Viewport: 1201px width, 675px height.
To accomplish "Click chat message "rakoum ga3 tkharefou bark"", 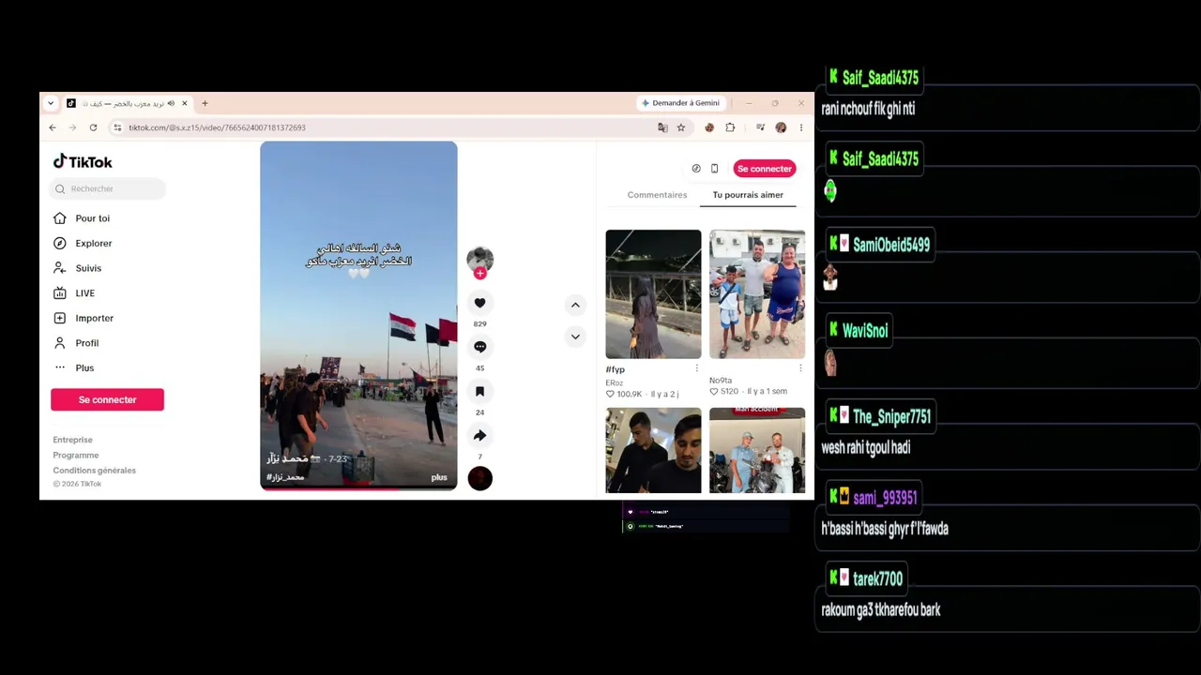I will click(880, 609).
